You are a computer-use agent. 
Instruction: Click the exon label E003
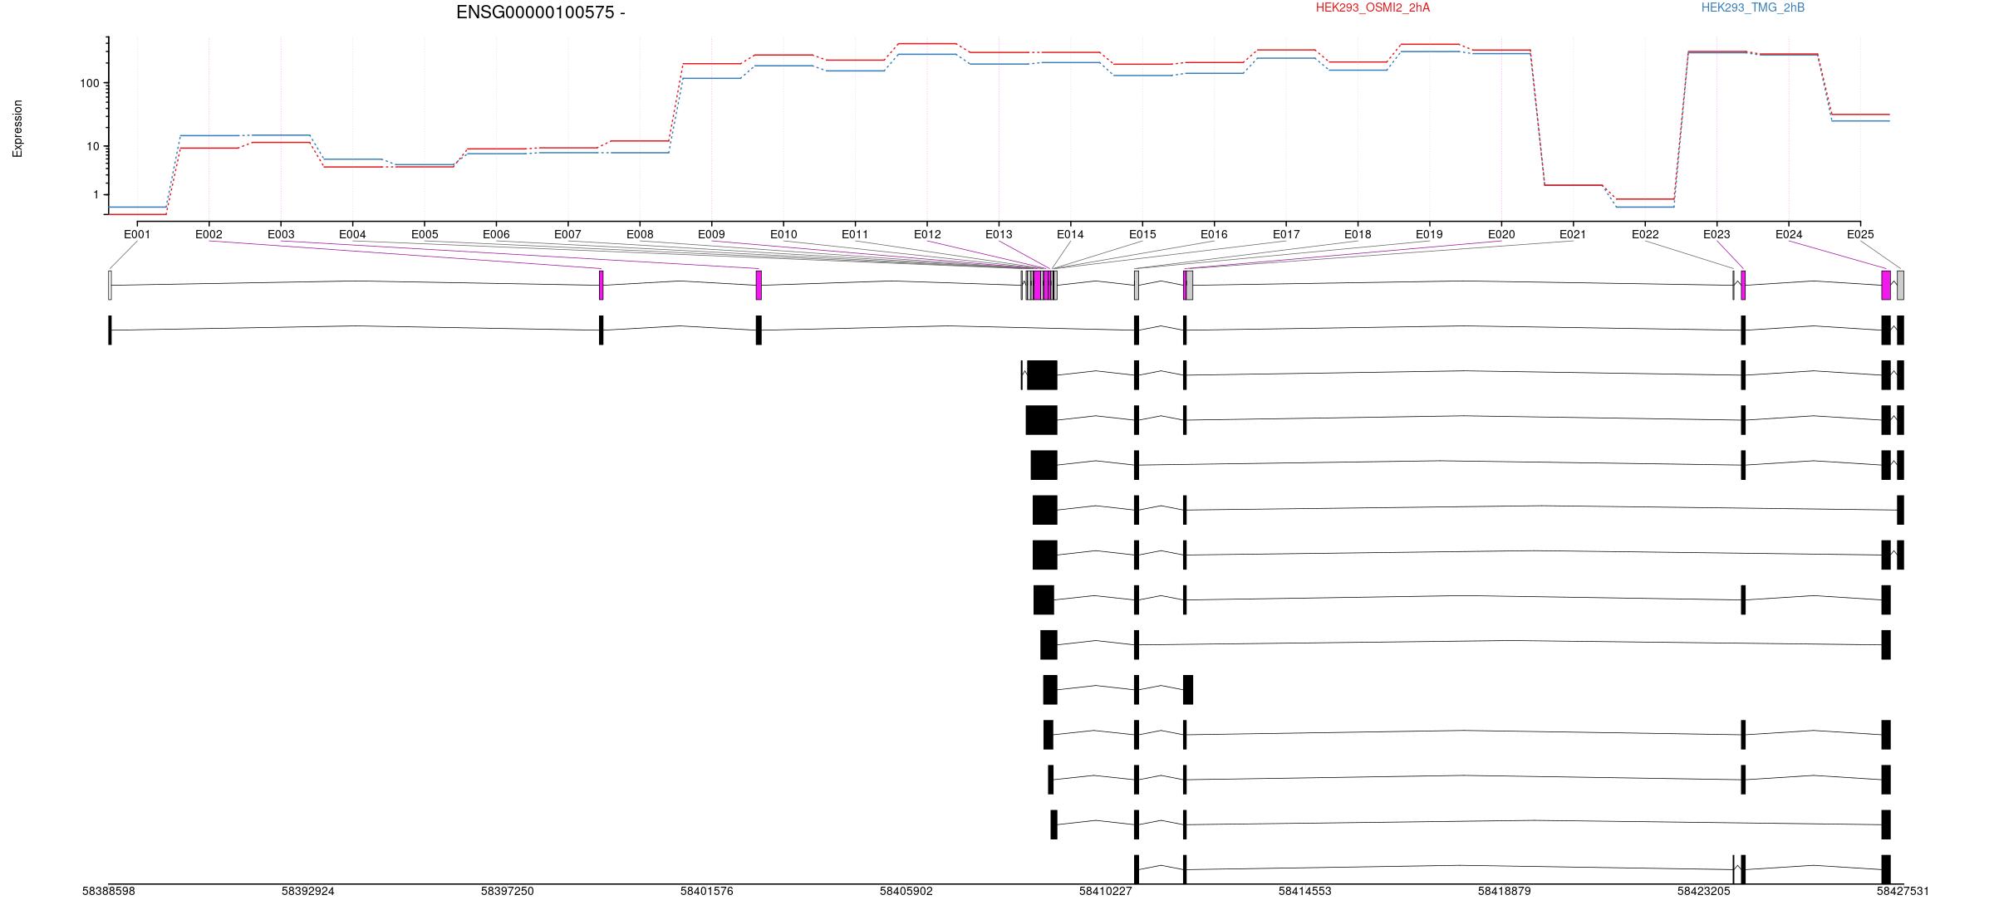(x=281, y=234)
